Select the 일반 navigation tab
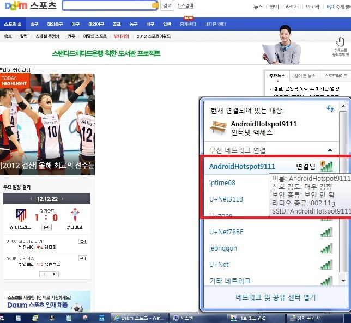Image resolution: width=351 pixels, height=323 pixels. tap(167, 24)
